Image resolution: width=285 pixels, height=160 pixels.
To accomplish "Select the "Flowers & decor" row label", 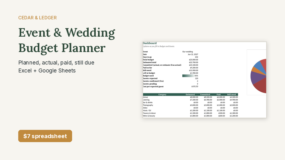I will [x=149, y=113].
